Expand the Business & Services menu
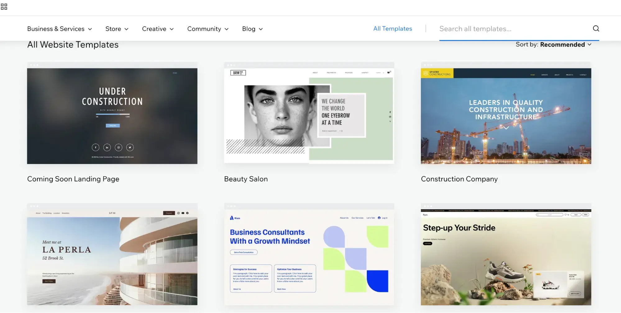The image size is (621, 313). 59,29
